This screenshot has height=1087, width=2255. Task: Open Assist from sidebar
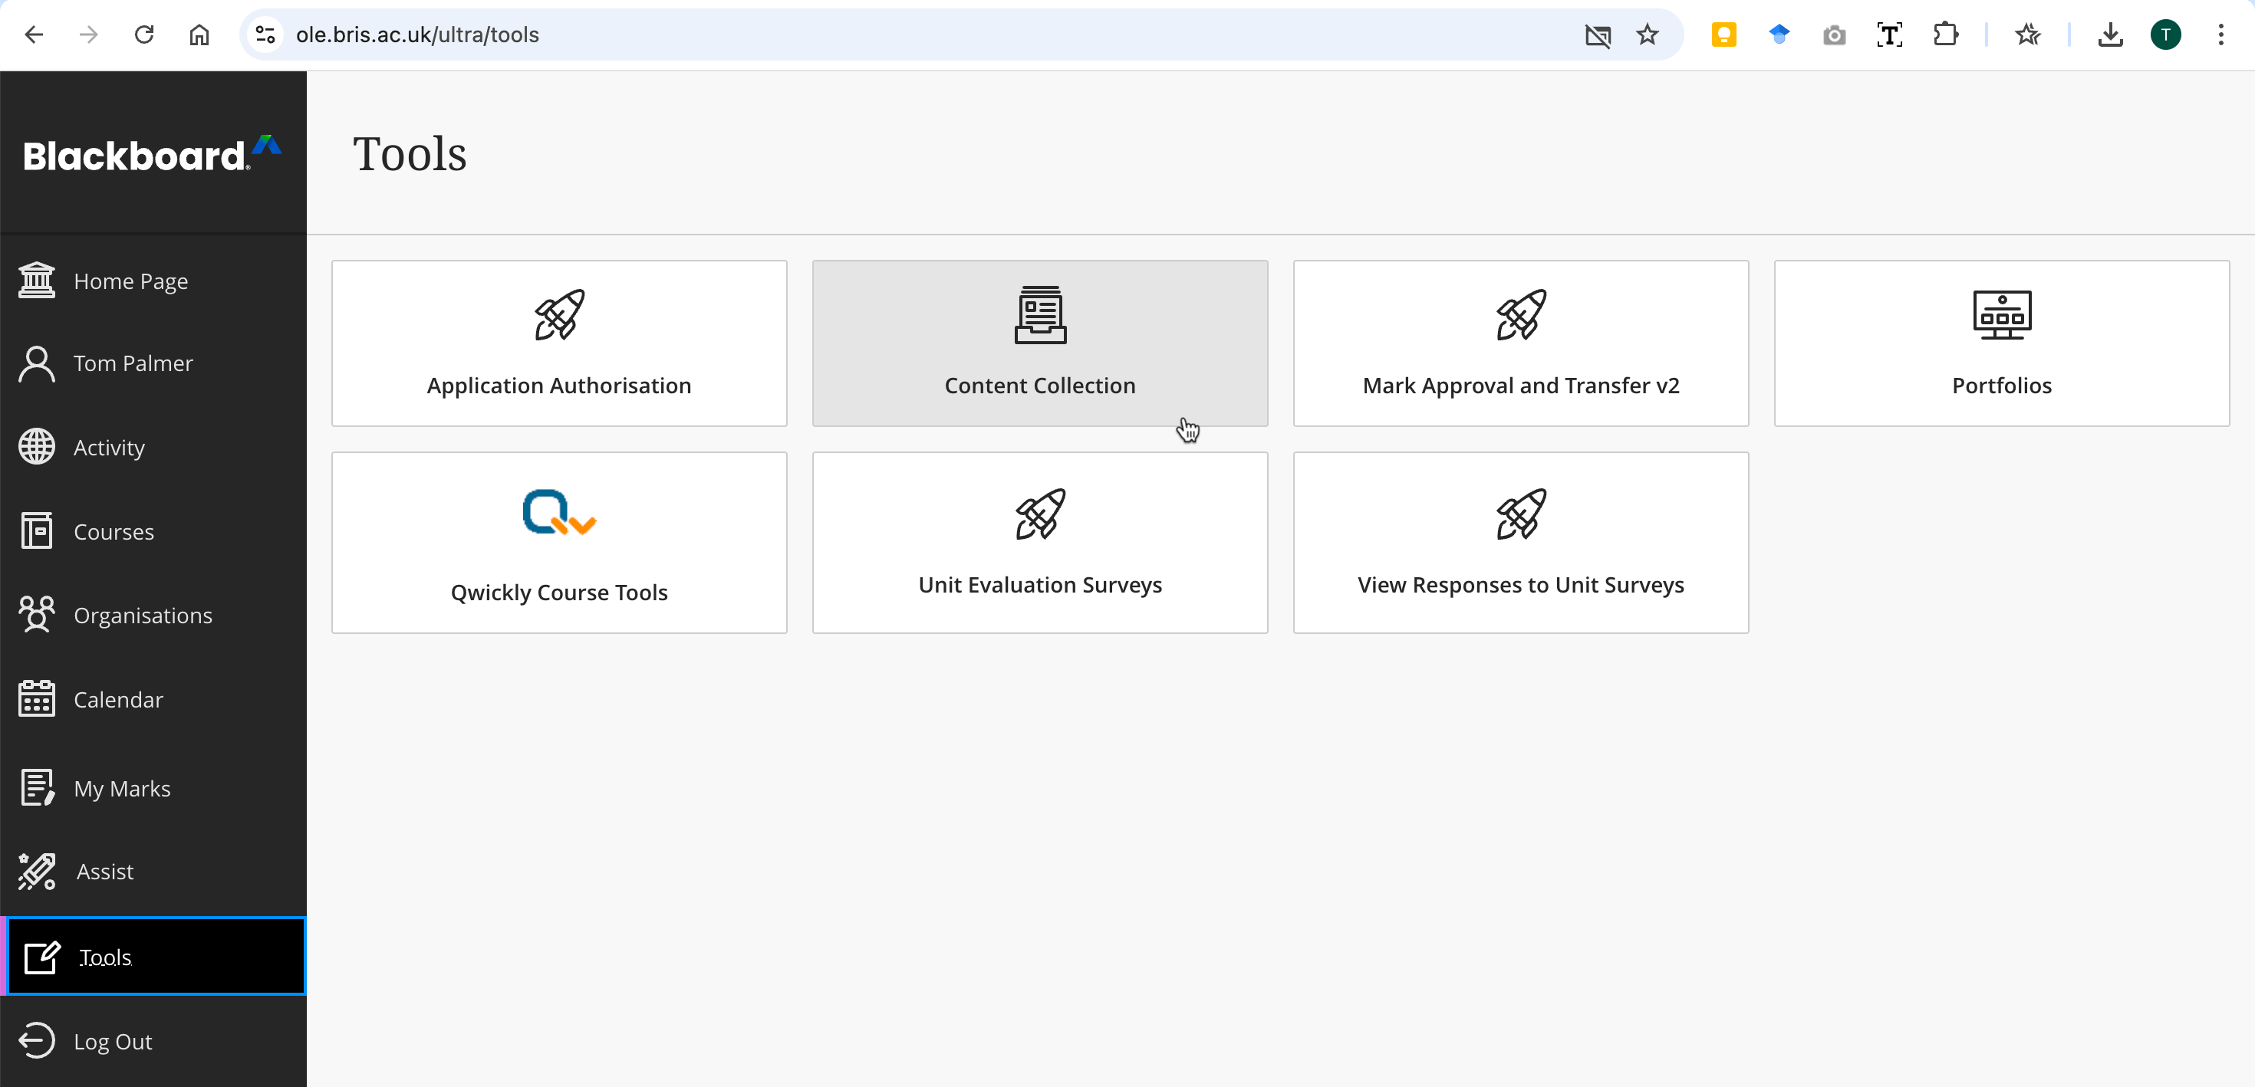(104, 872)
